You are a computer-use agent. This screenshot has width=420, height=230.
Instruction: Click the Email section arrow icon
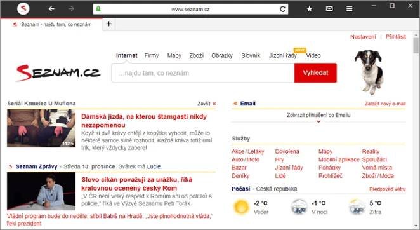235,104
